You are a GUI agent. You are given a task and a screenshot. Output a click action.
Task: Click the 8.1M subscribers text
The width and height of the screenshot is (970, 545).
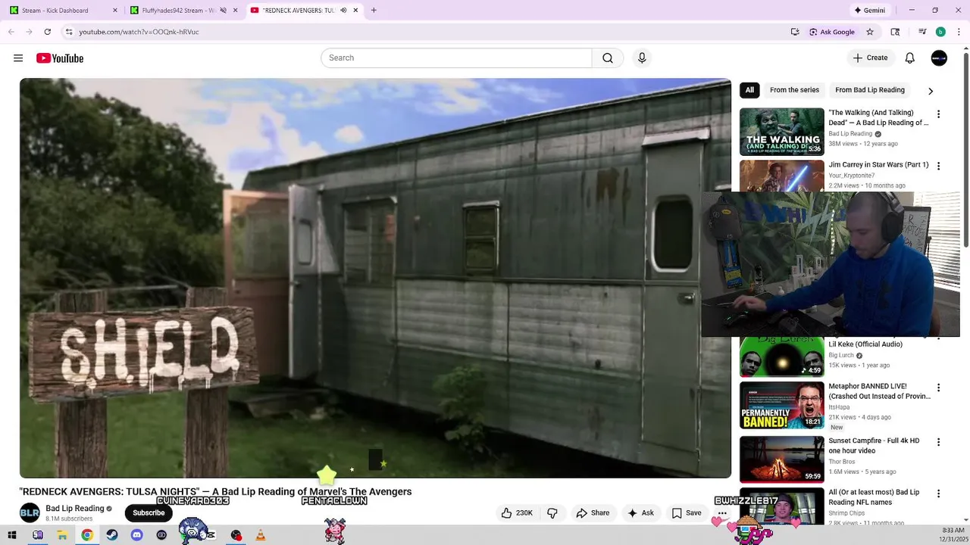coord(69,519)
